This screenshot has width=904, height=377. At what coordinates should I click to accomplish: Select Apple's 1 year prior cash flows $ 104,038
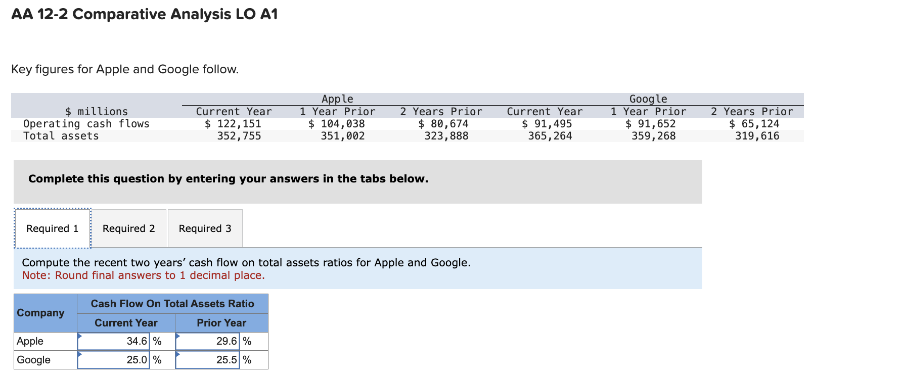(x=337, y=124)
